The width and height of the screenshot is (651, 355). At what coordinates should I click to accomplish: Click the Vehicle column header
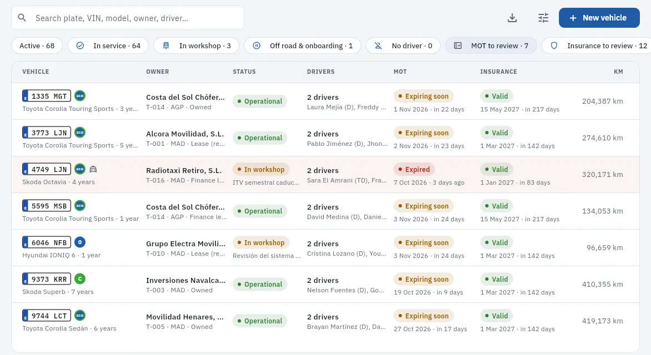click(x=36, y=72)
